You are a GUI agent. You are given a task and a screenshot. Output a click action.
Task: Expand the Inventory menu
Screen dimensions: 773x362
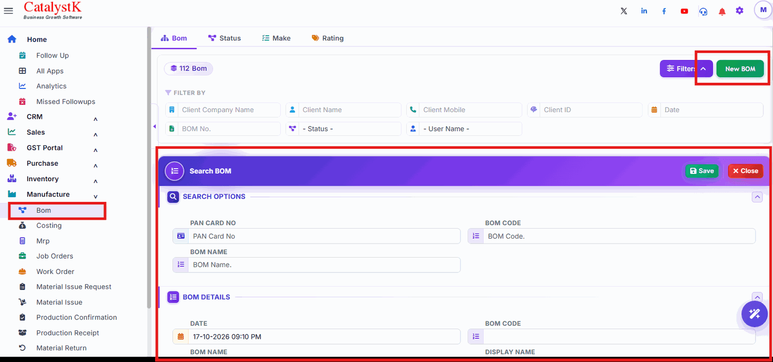tap(96, 181)
